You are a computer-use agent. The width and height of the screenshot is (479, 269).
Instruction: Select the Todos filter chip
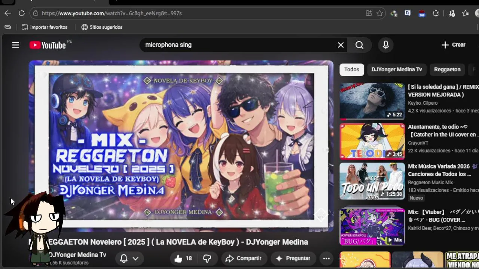pyautogui.click(x=351, y=69)
